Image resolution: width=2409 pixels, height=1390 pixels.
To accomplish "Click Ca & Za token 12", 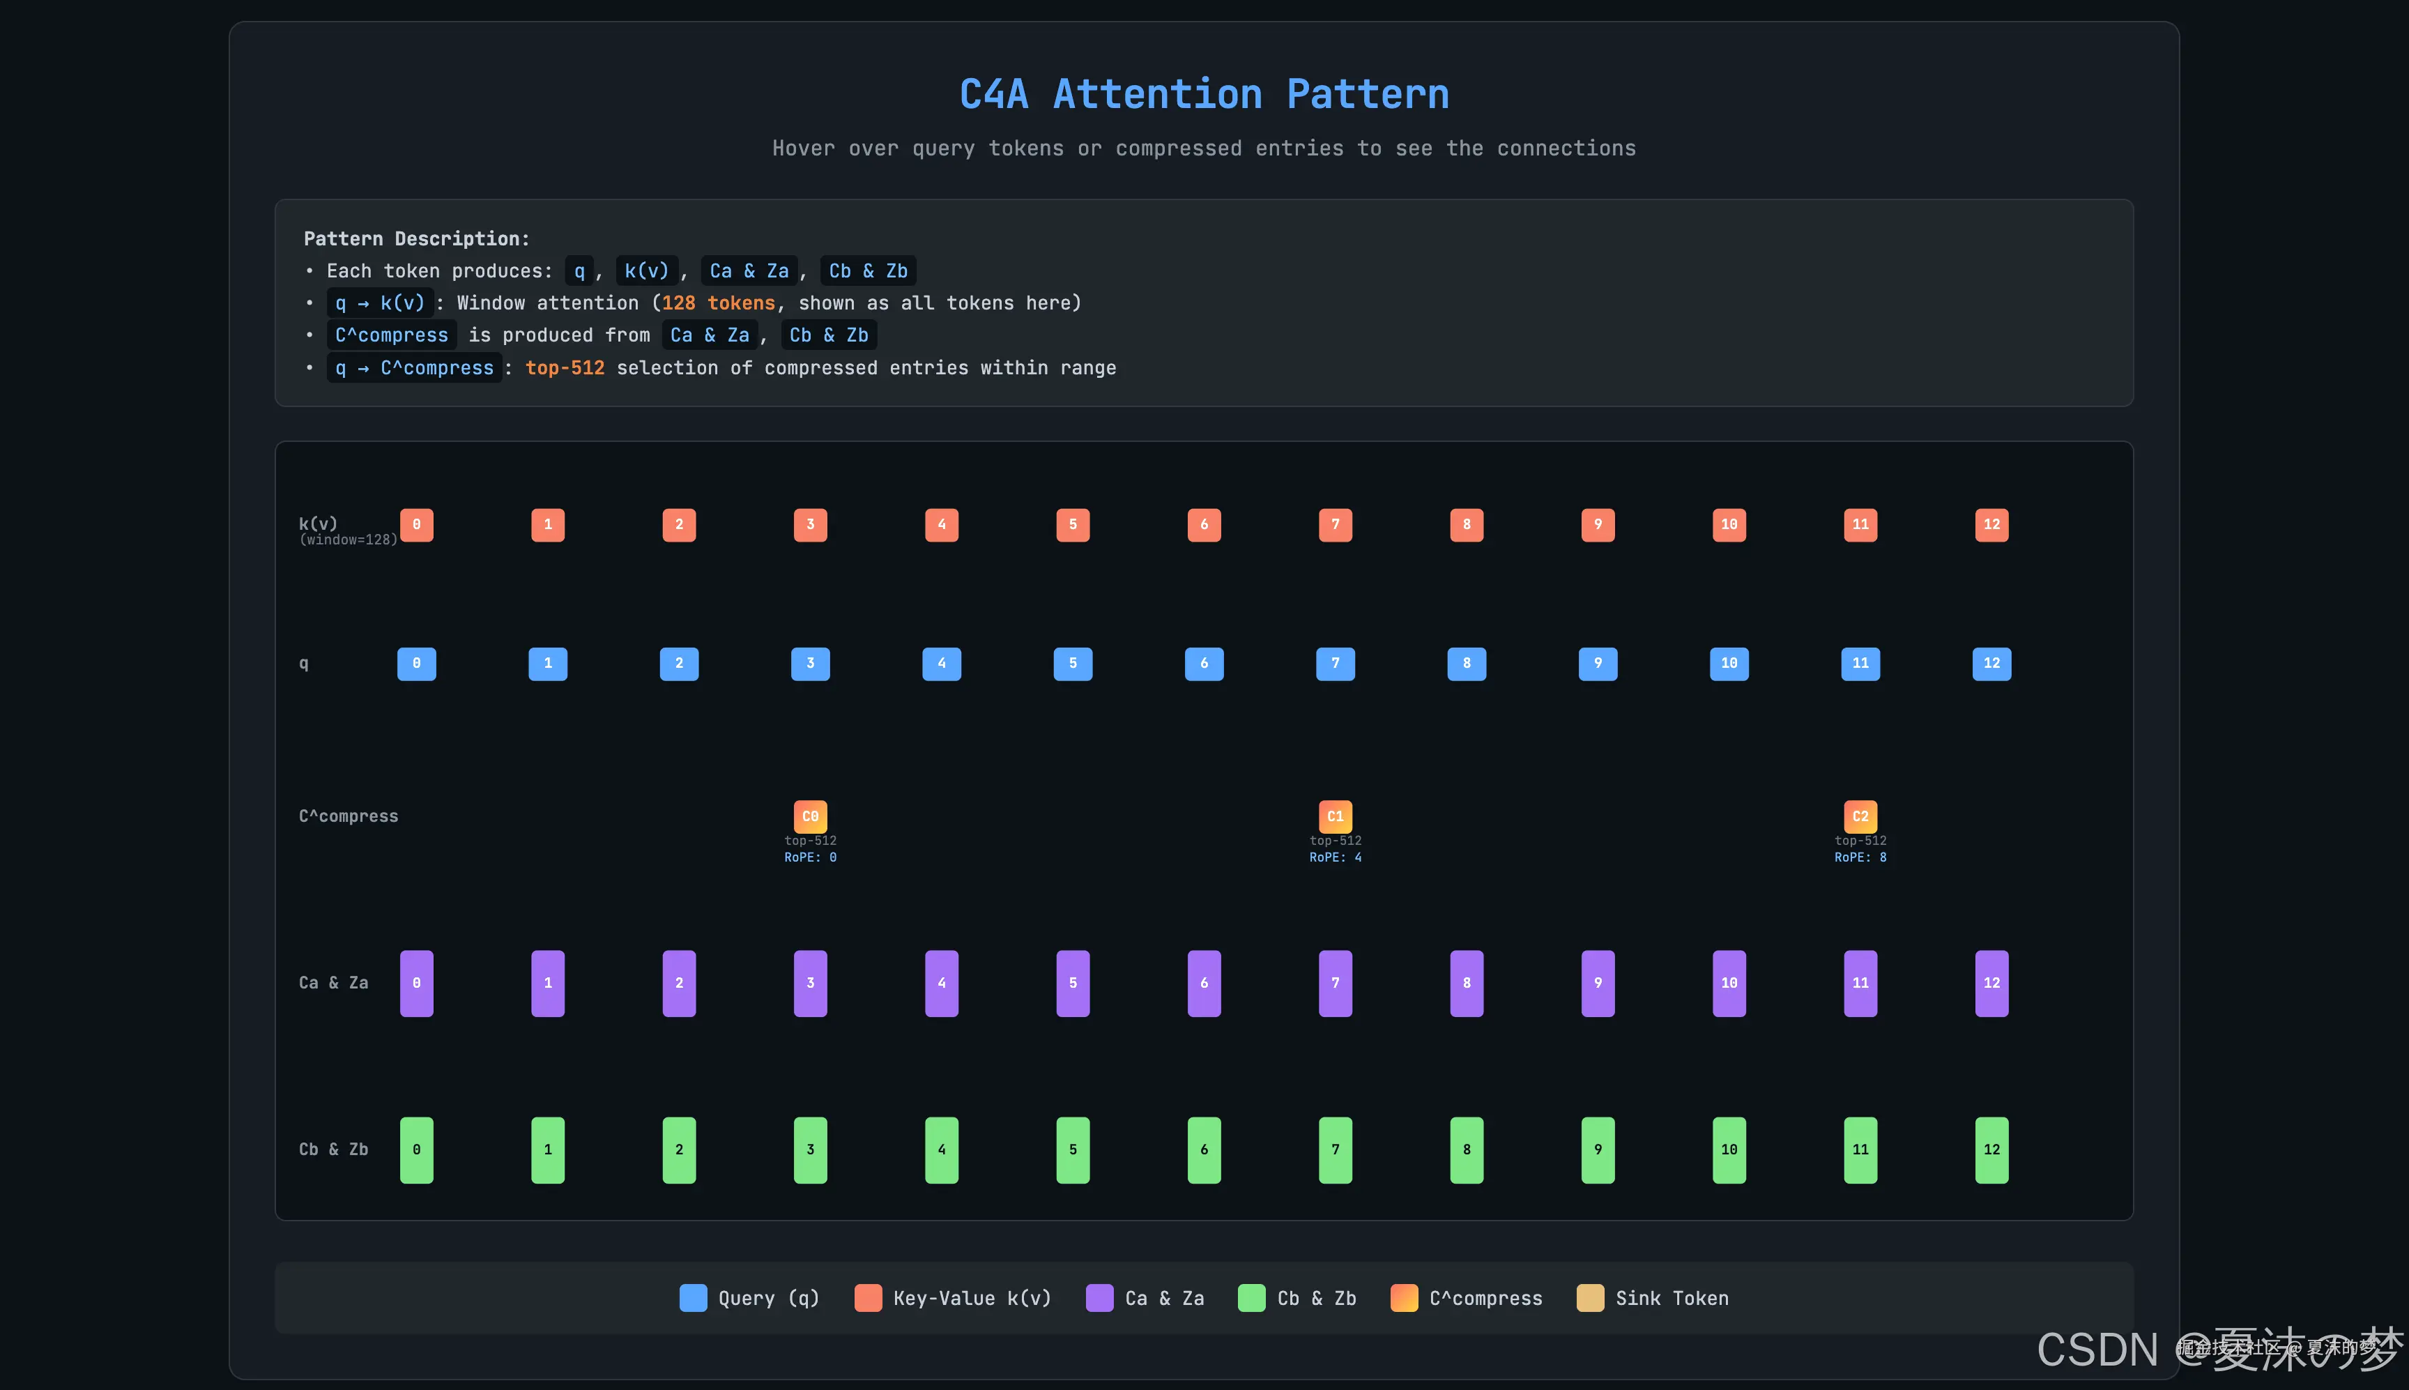I will pos(1991,984).
